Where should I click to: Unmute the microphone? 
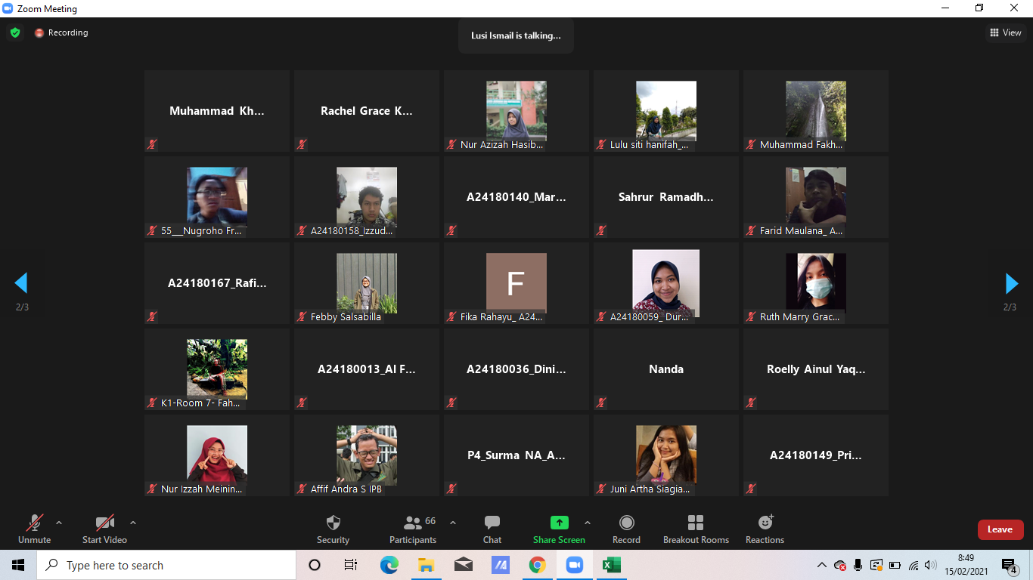coord(35,529)
